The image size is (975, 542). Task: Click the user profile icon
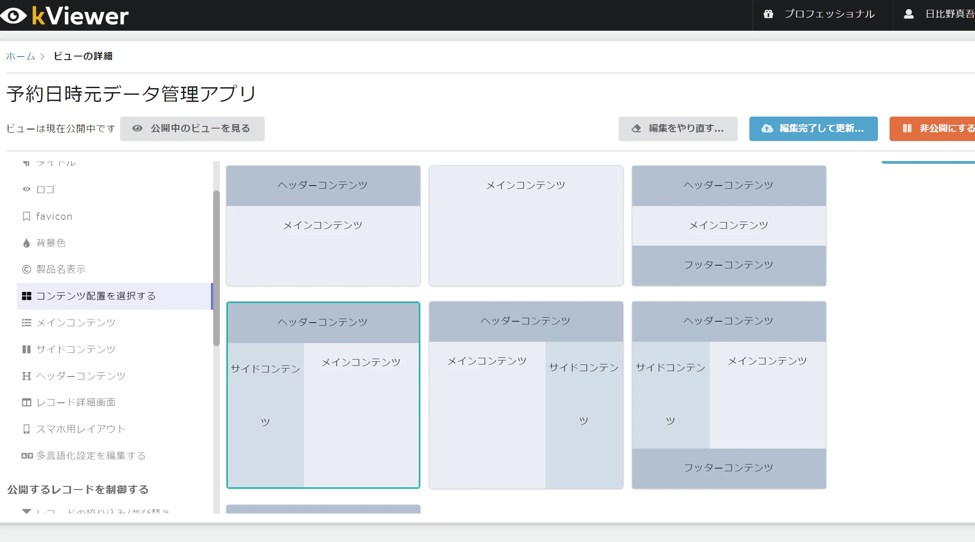coord(909,14)
